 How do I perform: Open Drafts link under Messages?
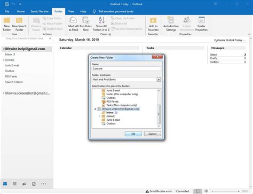click(214, 58)
